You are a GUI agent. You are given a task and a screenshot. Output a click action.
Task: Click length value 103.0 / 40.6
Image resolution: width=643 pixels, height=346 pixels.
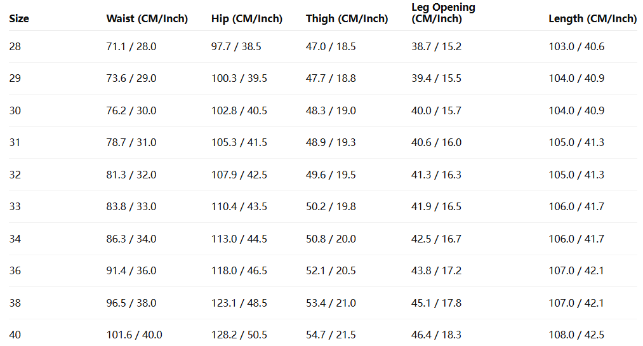[x=576, y=46]
